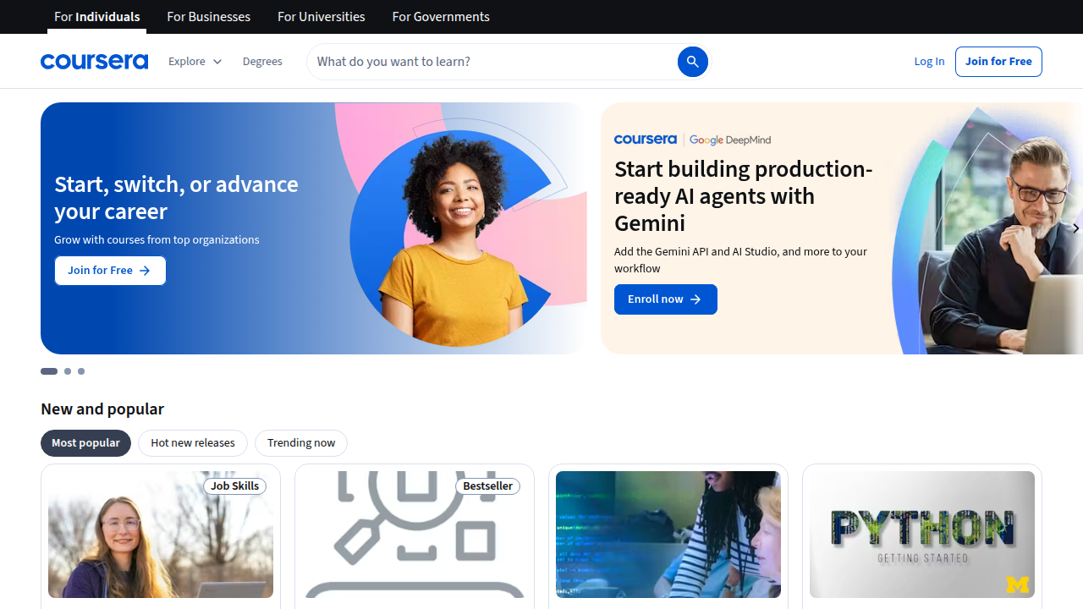Click the 'New and popular' section heading
The width and height of the screenshot is (1083, 609).
[102, 409]
